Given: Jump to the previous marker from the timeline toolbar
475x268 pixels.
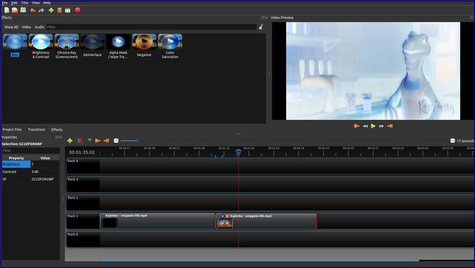Looking at the screenshot, I should (x=97, y=141).
